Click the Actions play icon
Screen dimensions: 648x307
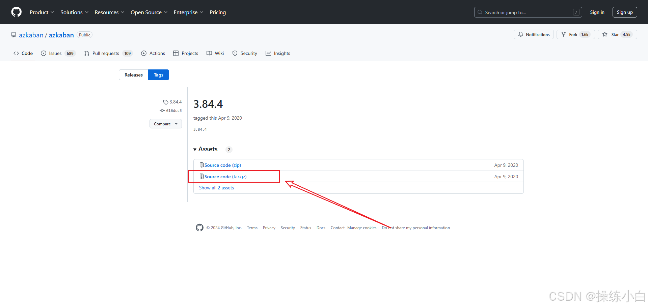tap(144, 53)
